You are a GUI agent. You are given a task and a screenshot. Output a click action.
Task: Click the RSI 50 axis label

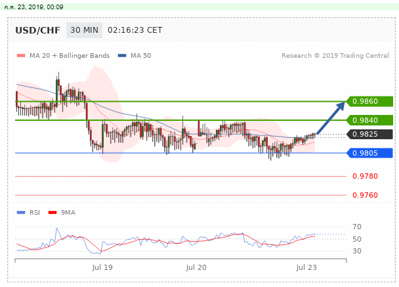click(357, 239)
